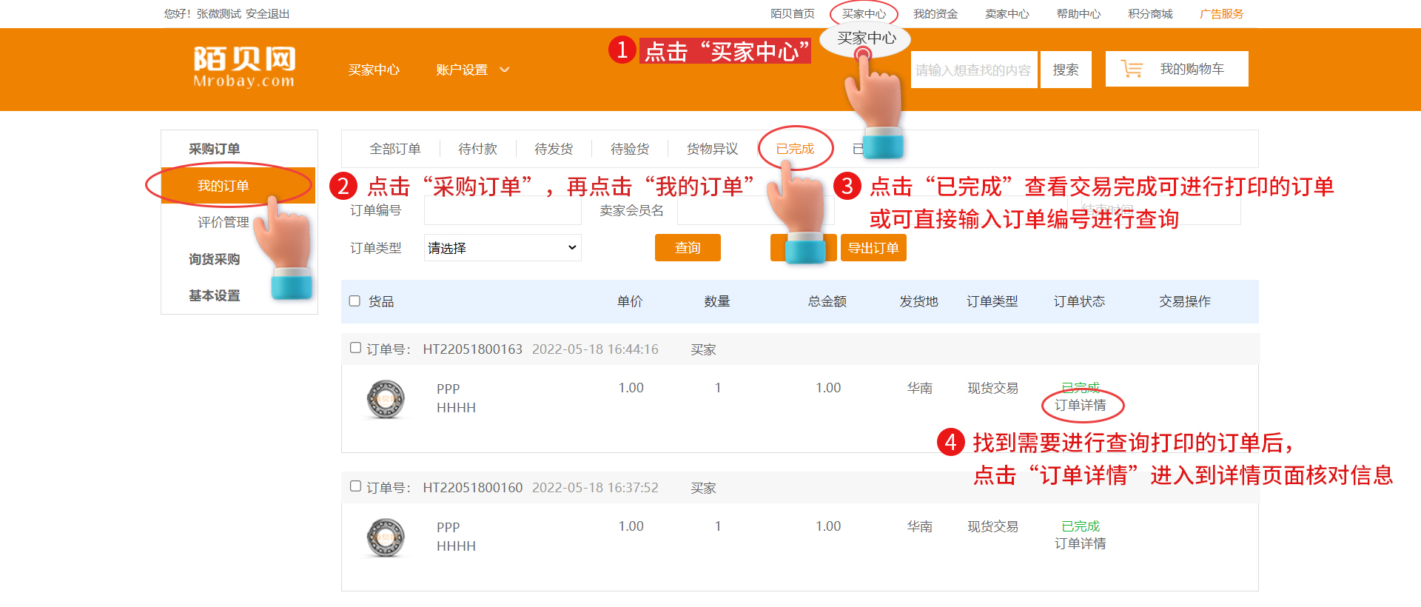This screenshot has height=607, width=1421.
Task: Open 订单详情 for order HT22051800163
Action: pyautogui.click(x=1080, y=406)
